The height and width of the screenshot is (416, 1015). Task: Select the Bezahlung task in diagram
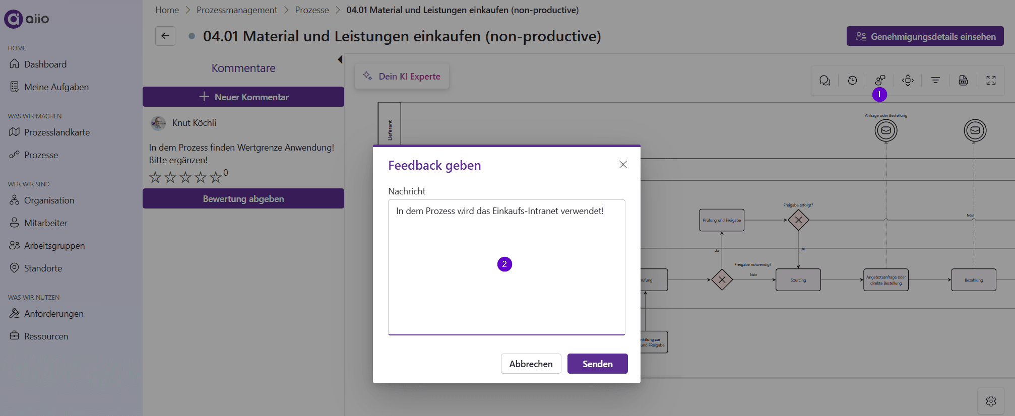[x=974, y=280]
